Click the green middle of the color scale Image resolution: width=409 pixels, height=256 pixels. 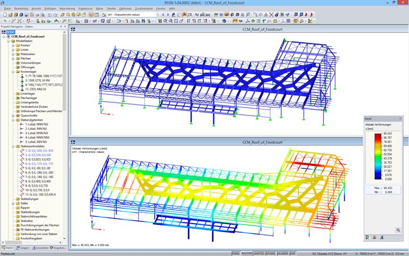tap(378, 156)
